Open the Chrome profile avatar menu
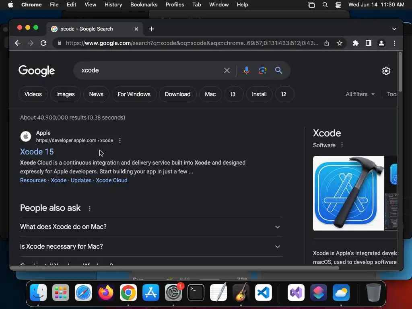The image size is (412, 309). coord(381,43)
